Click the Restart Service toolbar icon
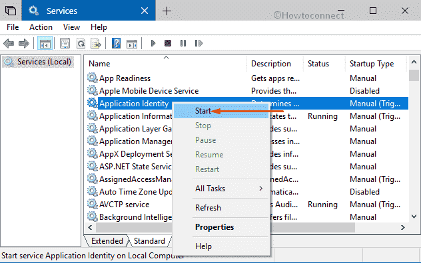421x263 pixels. 199,43
